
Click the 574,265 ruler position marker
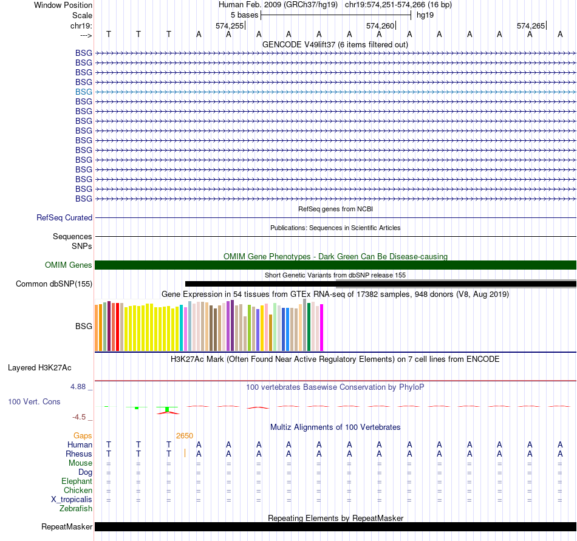click(x=531, y=26)
